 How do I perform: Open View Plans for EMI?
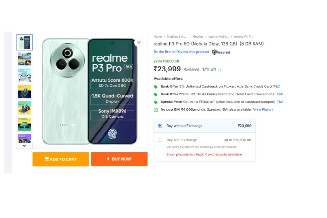(263, 109)
